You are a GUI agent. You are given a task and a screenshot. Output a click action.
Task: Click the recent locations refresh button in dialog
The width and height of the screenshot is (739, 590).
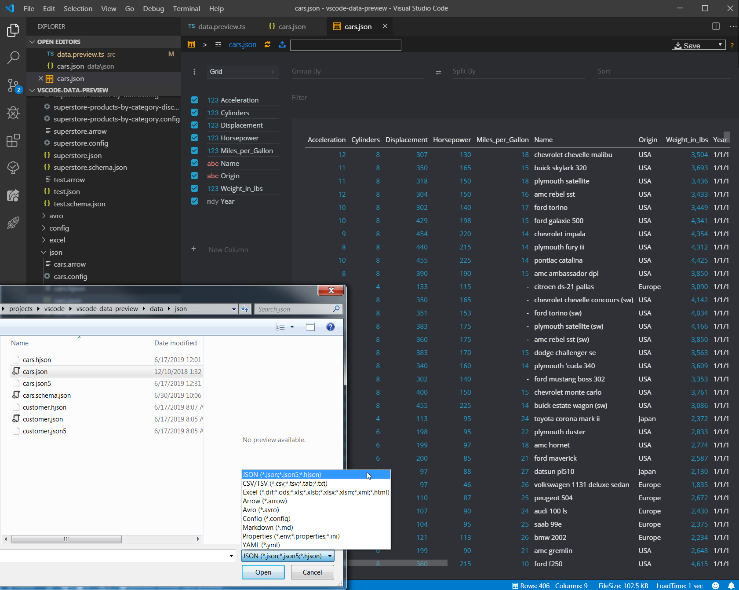pos(245,309)
